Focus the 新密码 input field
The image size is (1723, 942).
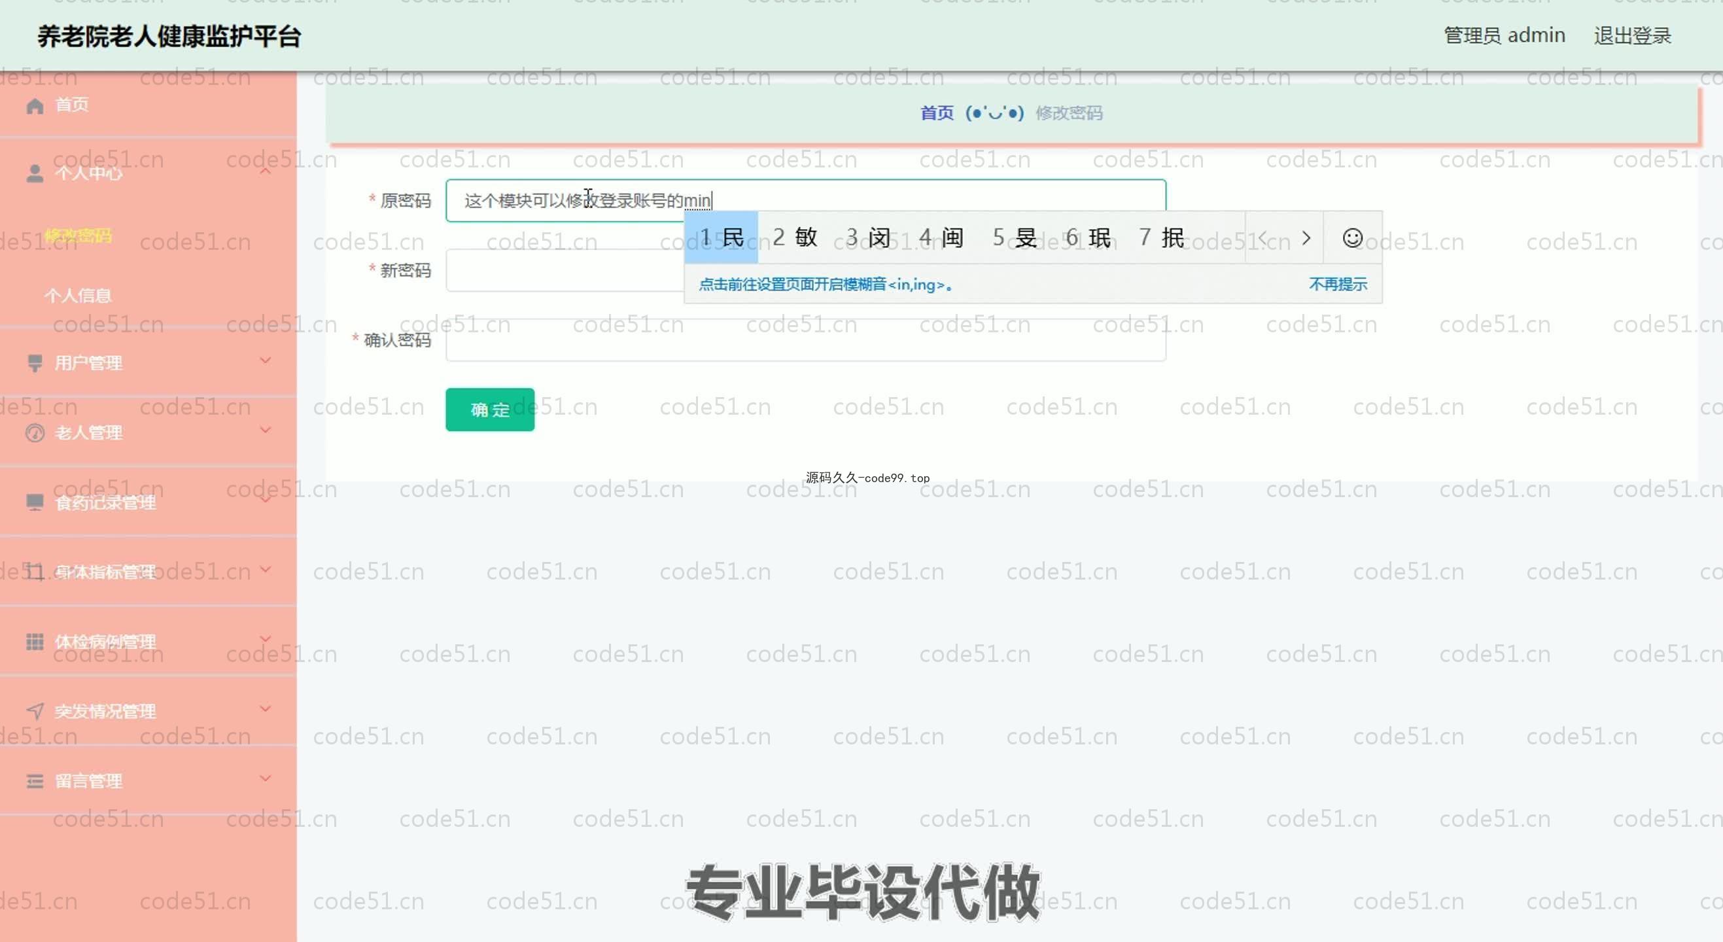805,270
